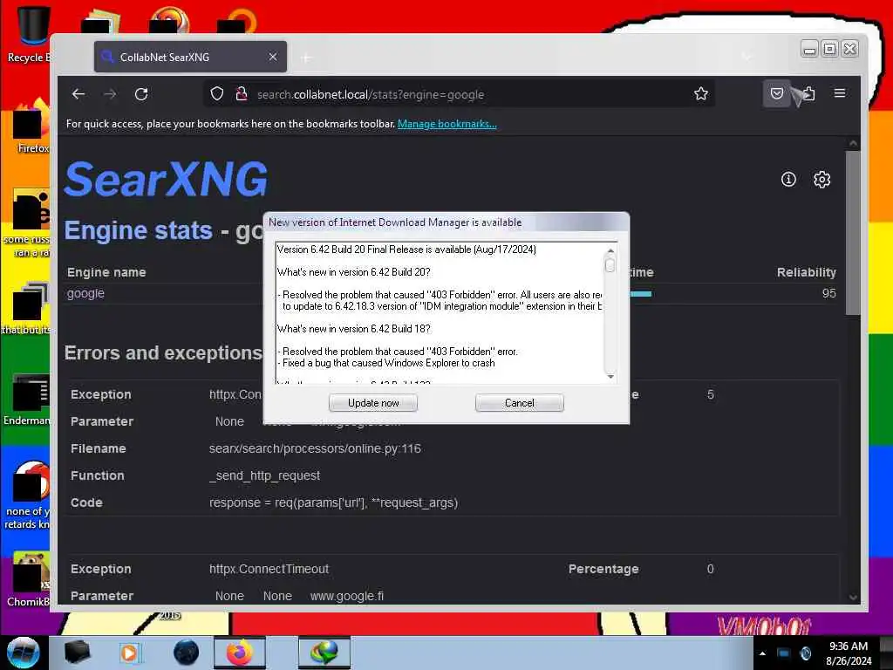Click the Percentage label in the second exception
Viewport: 893px width, 670px height.
(603, 569)
